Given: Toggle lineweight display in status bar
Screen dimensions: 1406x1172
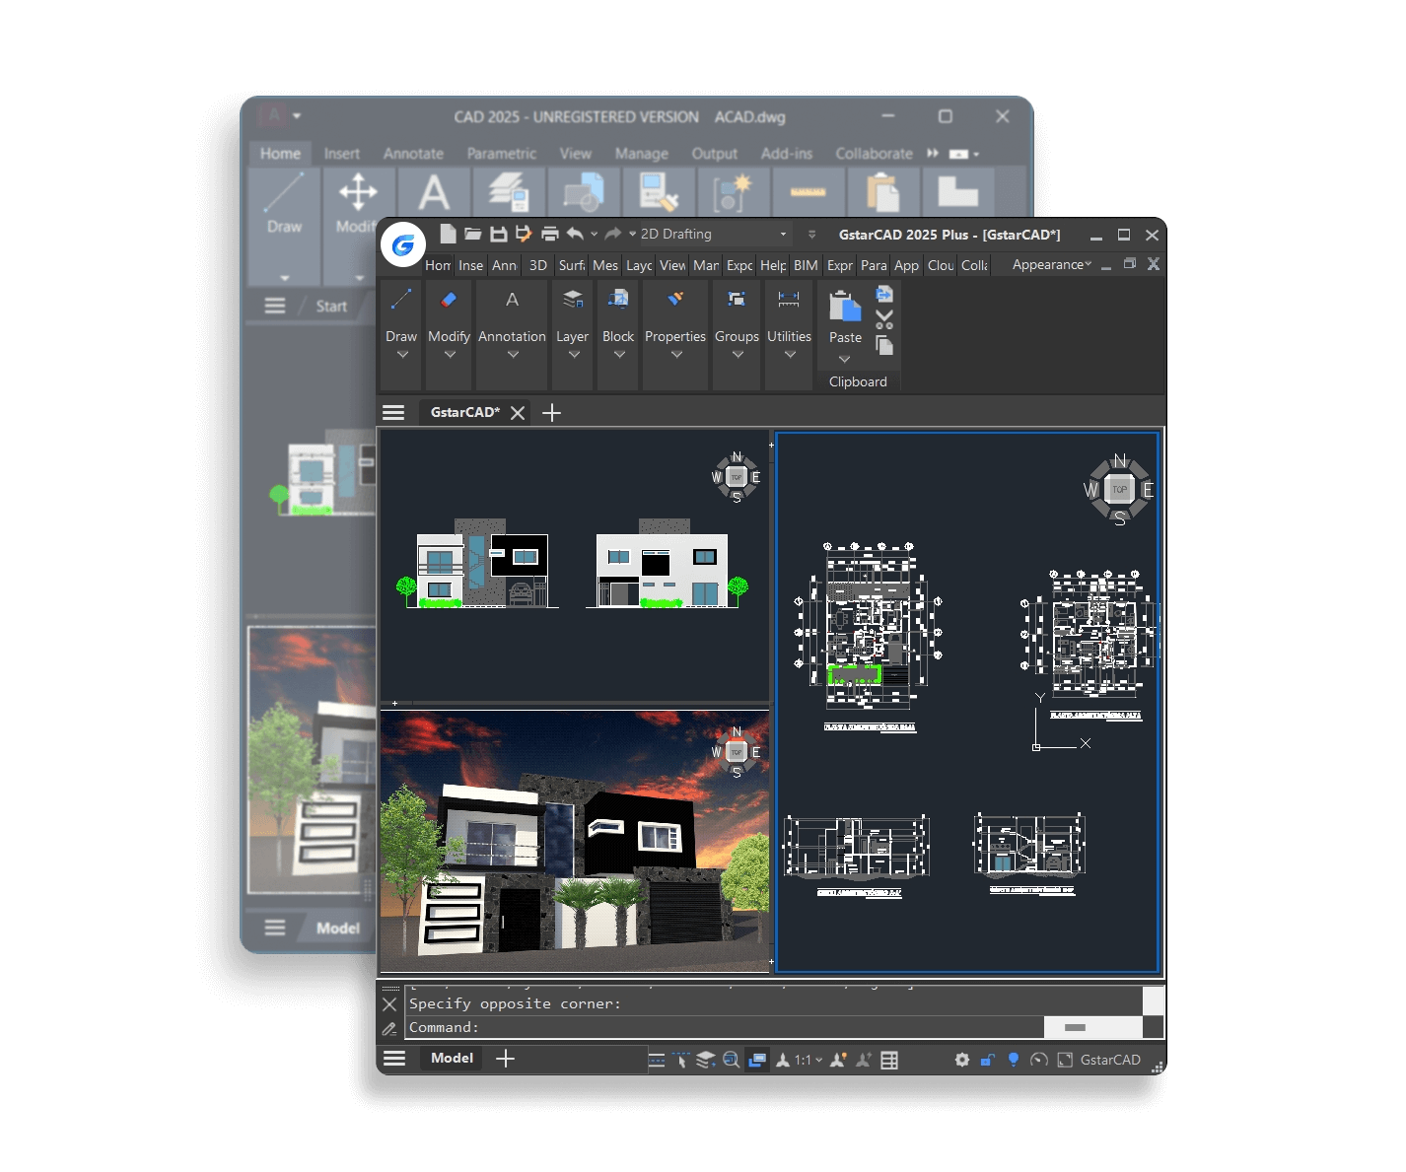Looking at the screenshot, I should 657,1060.
